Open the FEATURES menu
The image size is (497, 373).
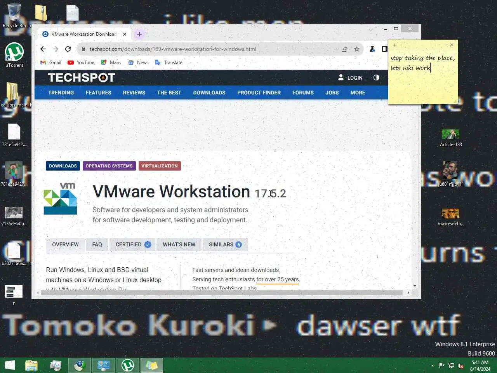click(x=98, y=93)
